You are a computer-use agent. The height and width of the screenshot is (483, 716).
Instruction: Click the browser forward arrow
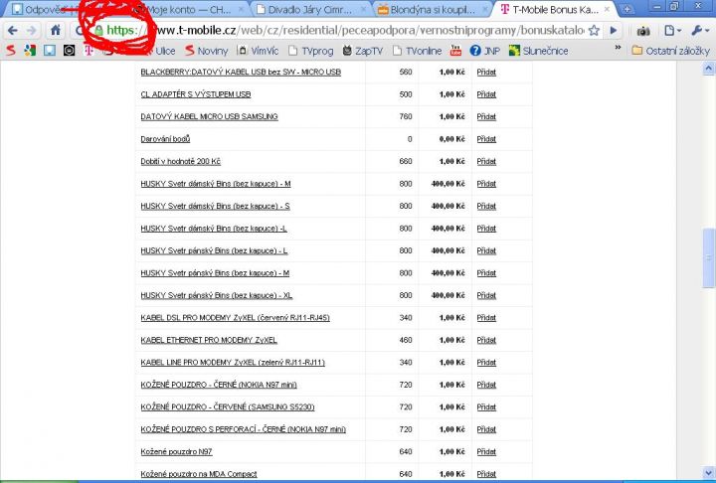pos(32,31)
